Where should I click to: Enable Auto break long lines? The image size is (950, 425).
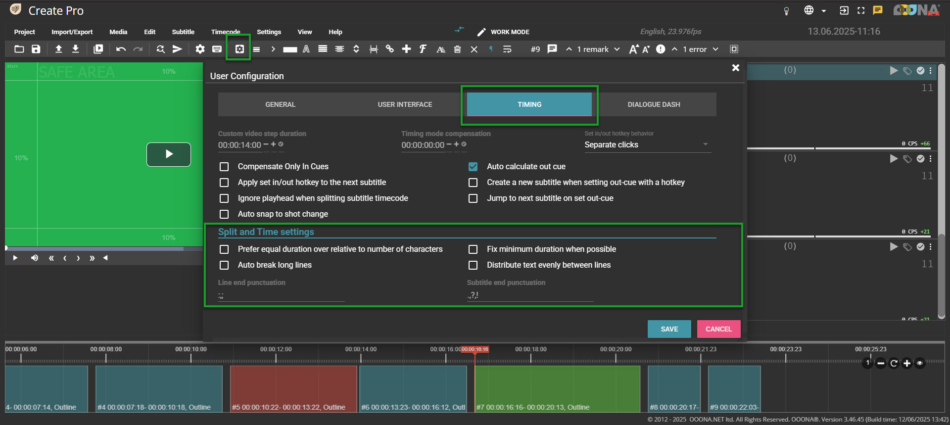(224, 265)
